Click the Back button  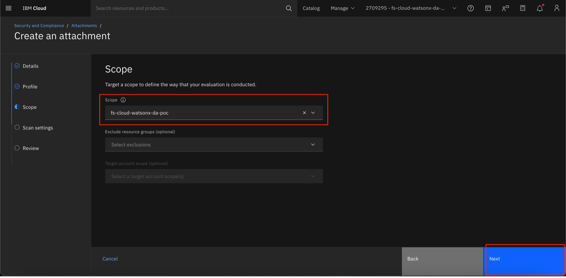pos(442,259)
